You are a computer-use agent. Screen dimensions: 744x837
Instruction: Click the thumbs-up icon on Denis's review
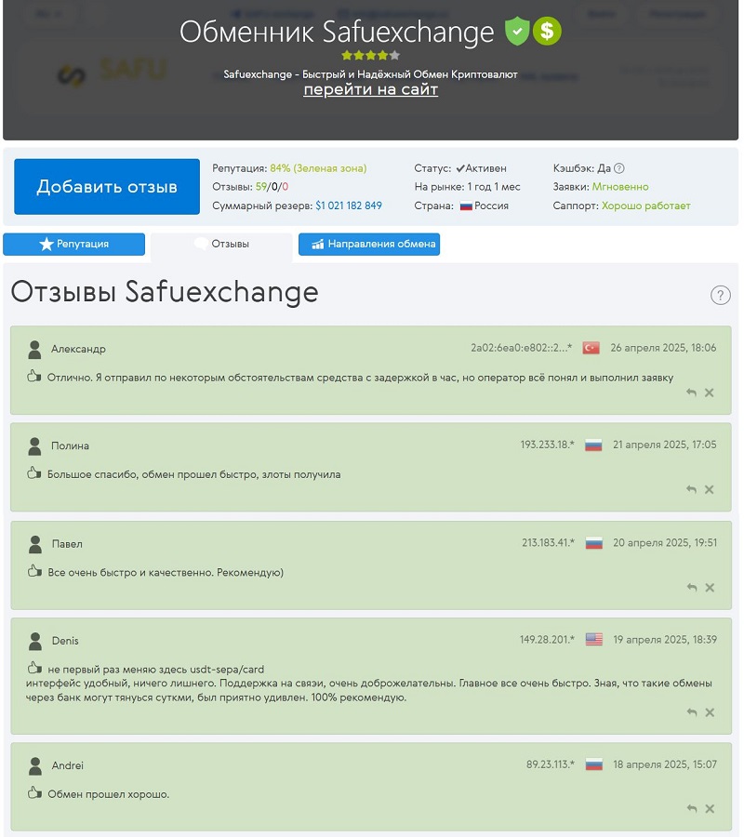(x=34, y=668)
